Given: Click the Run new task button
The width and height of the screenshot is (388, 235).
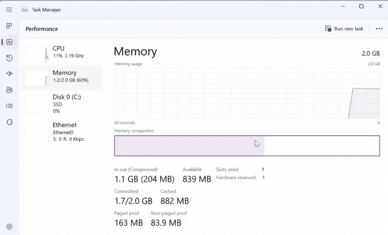Looking at the screenshot, I should click(344, 29).
